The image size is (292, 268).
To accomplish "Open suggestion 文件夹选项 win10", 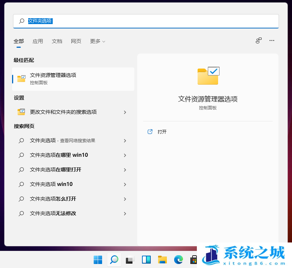I will coord(73,184).
